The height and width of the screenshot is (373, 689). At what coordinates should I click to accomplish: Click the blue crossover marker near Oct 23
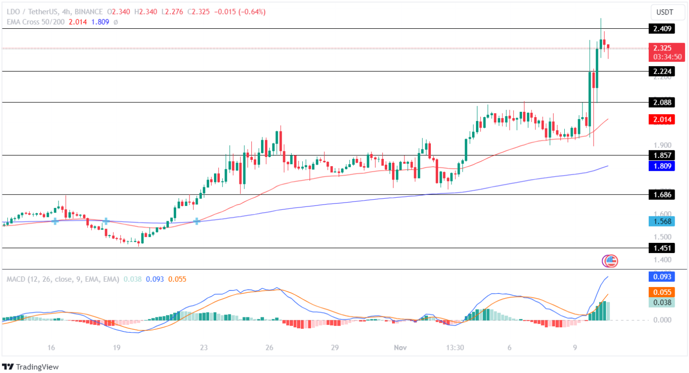tap(197, 221)
